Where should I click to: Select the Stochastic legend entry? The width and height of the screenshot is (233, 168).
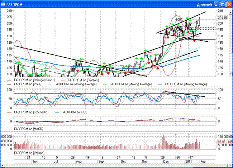click(28, 112)
